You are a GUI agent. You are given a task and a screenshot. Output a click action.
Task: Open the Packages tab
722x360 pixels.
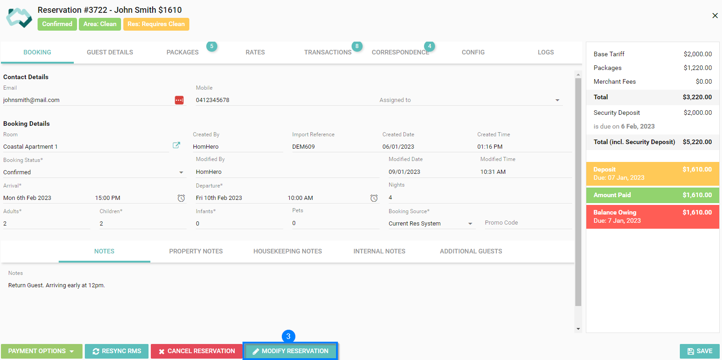coord(182,52)
